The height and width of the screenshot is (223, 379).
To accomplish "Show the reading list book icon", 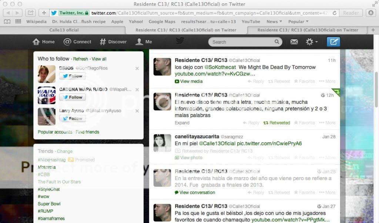I will [7, 22].
